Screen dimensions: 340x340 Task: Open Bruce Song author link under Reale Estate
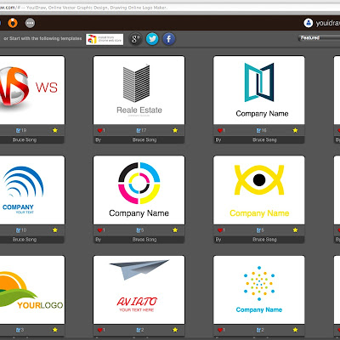(x=144, y=139)
